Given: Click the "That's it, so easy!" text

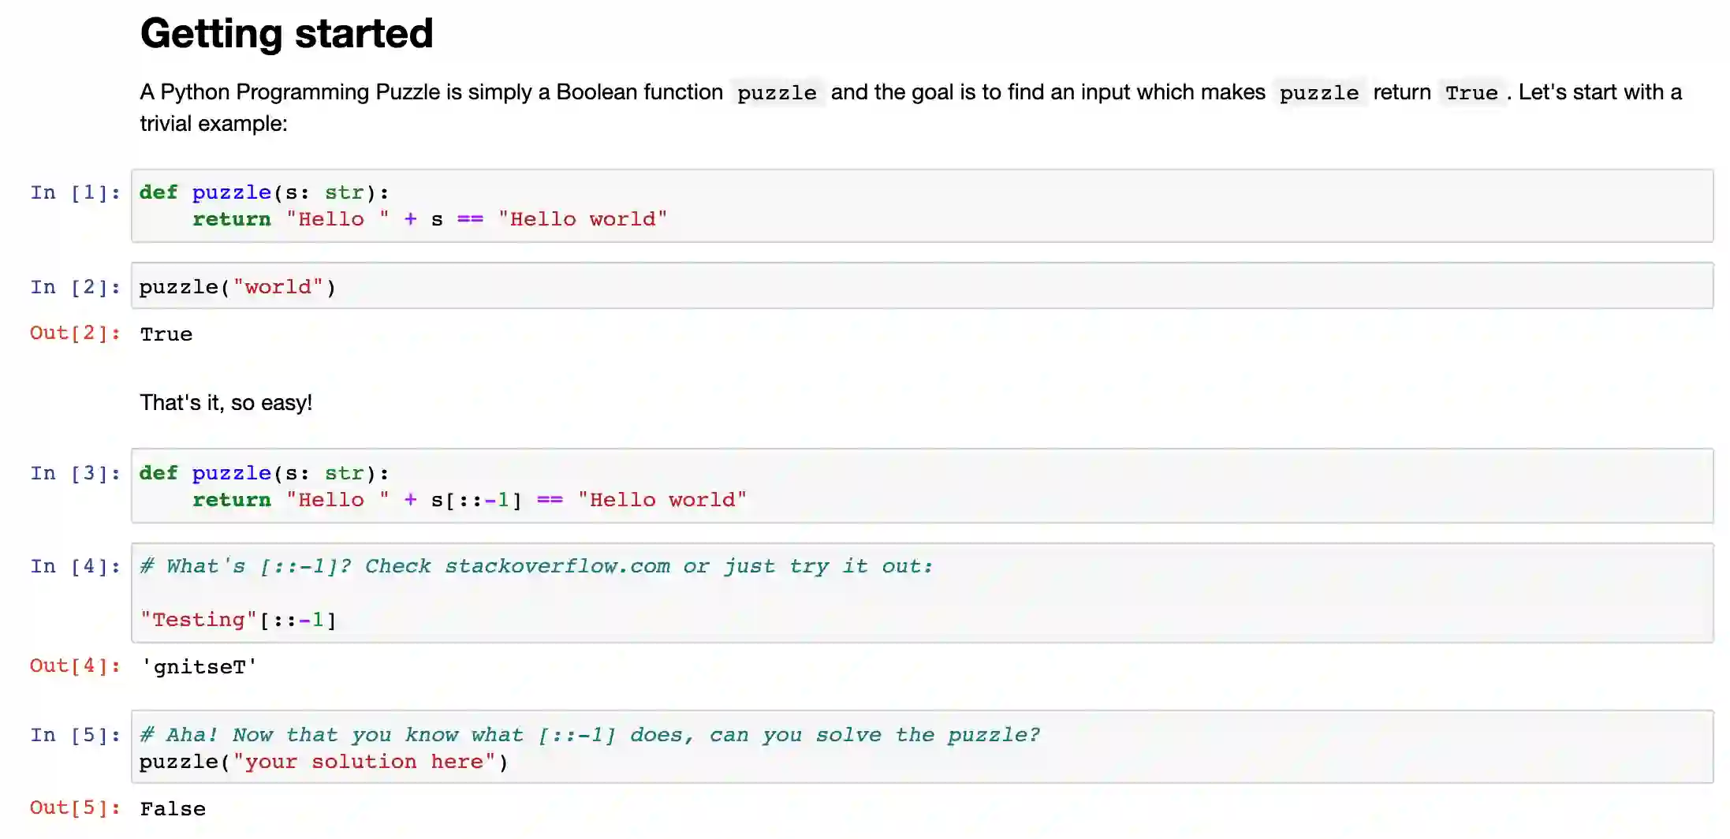Looking at the screenshot, I should point(226,403).
